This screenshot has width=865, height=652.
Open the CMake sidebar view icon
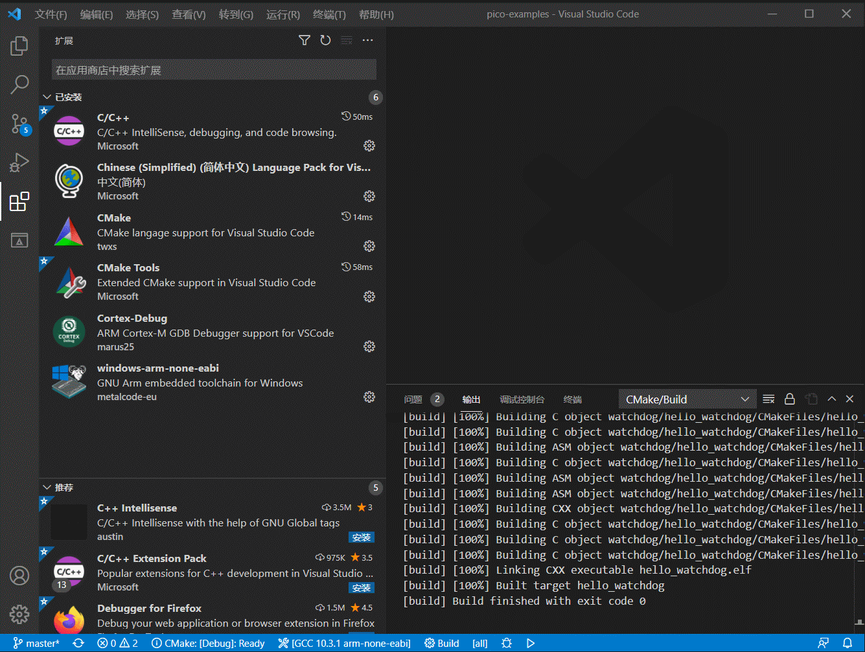click(19, 241)
